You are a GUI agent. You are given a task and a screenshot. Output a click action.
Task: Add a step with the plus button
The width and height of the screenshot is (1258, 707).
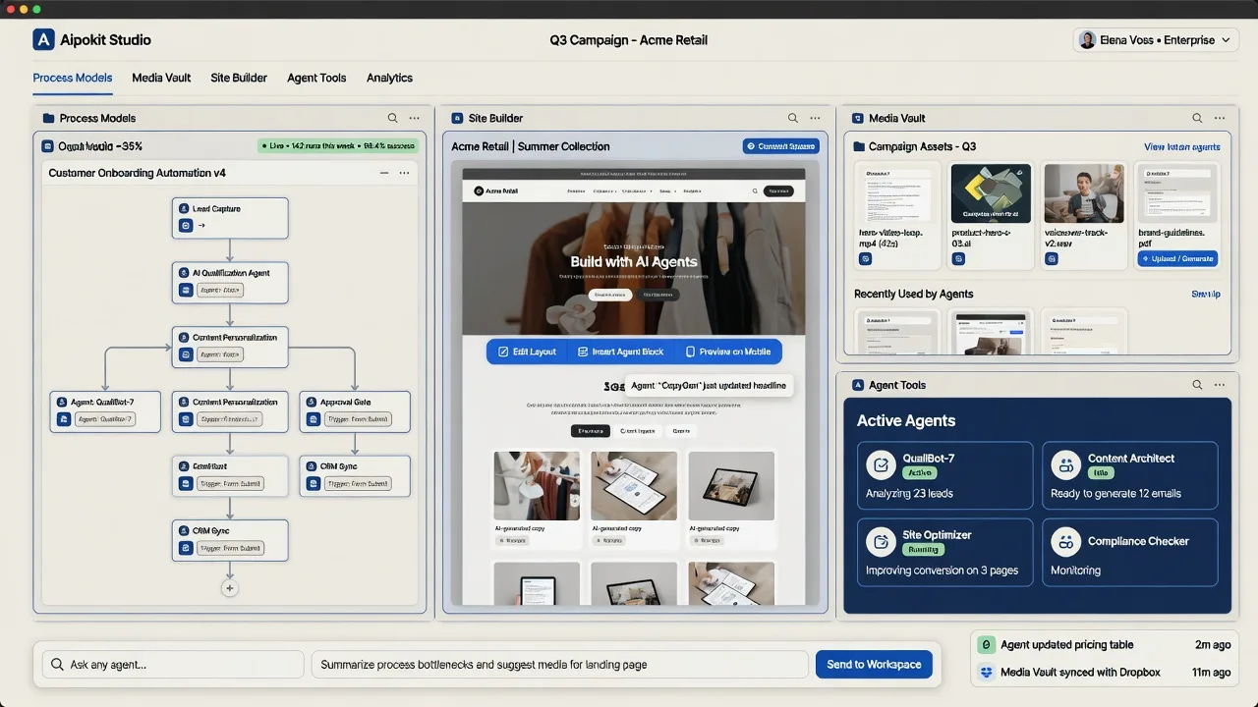pyautogui.click(x=230, y=588)
